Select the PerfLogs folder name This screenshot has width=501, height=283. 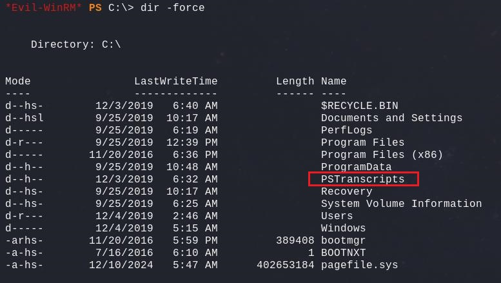pyautogui.click(x=346, y=130)
